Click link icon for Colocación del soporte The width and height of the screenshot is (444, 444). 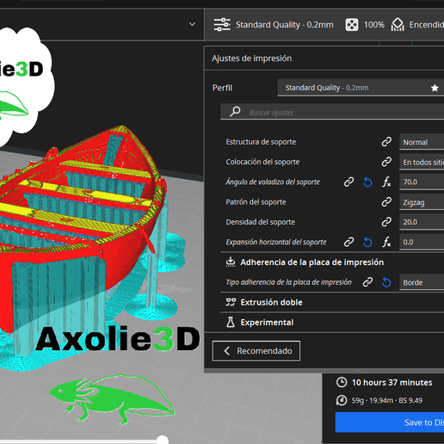click(x=386, y=162)
